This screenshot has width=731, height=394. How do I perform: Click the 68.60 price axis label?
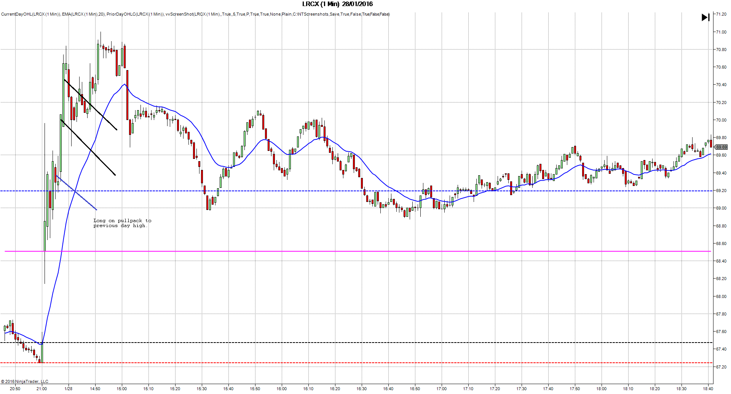(721, 243)
